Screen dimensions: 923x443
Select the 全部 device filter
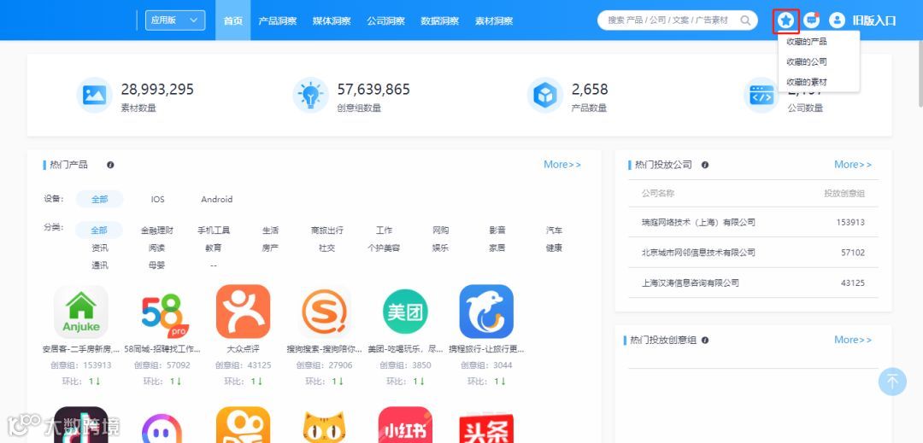pyautogui.click(x=99, y=199)
